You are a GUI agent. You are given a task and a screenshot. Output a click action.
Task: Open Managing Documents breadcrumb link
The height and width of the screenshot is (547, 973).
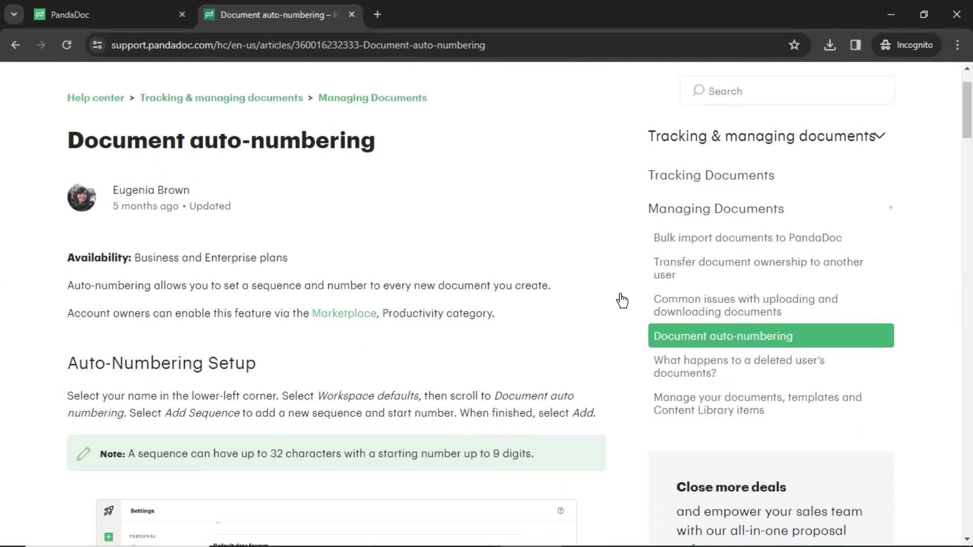point(372,98)
